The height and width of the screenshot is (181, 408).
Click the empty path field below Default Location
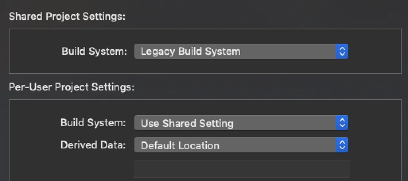[241, 169]
